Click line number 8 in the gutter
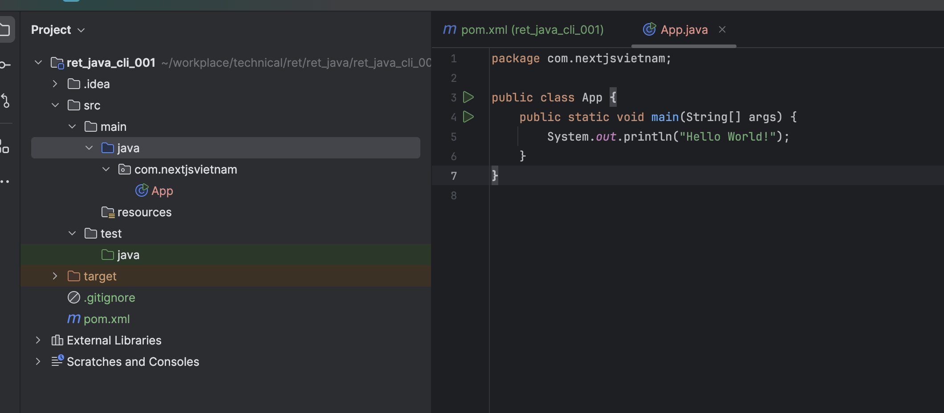 click(454, 195)
